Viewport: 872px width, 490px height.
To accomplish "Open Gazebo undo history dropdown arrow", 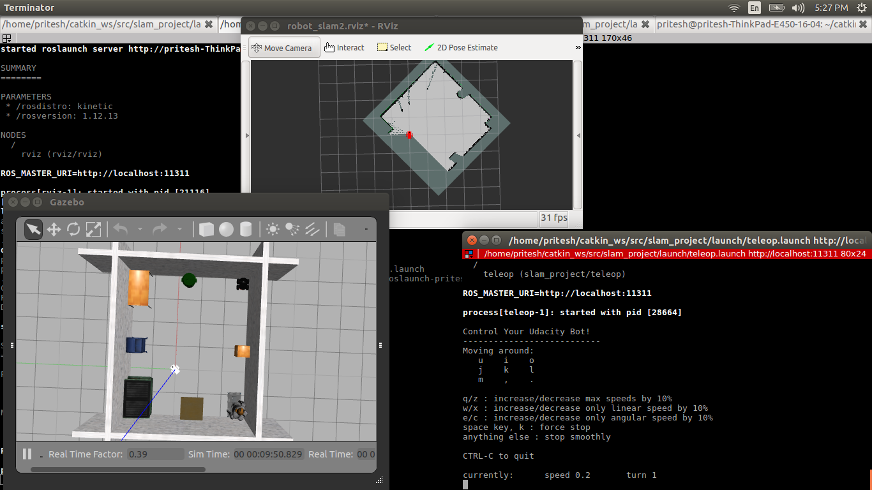I will click(x=140, y=230).
